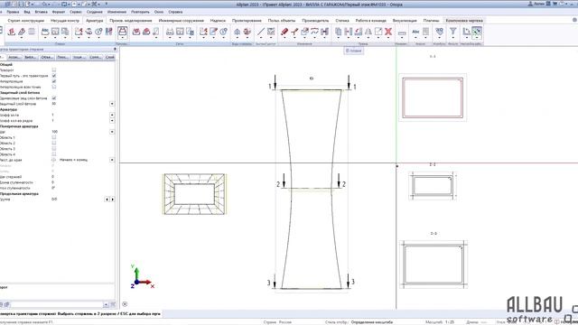Enable the Область 1 checkbox
Image resolution: width=578 pixels, height=325 pixels.
click(54, 137)
